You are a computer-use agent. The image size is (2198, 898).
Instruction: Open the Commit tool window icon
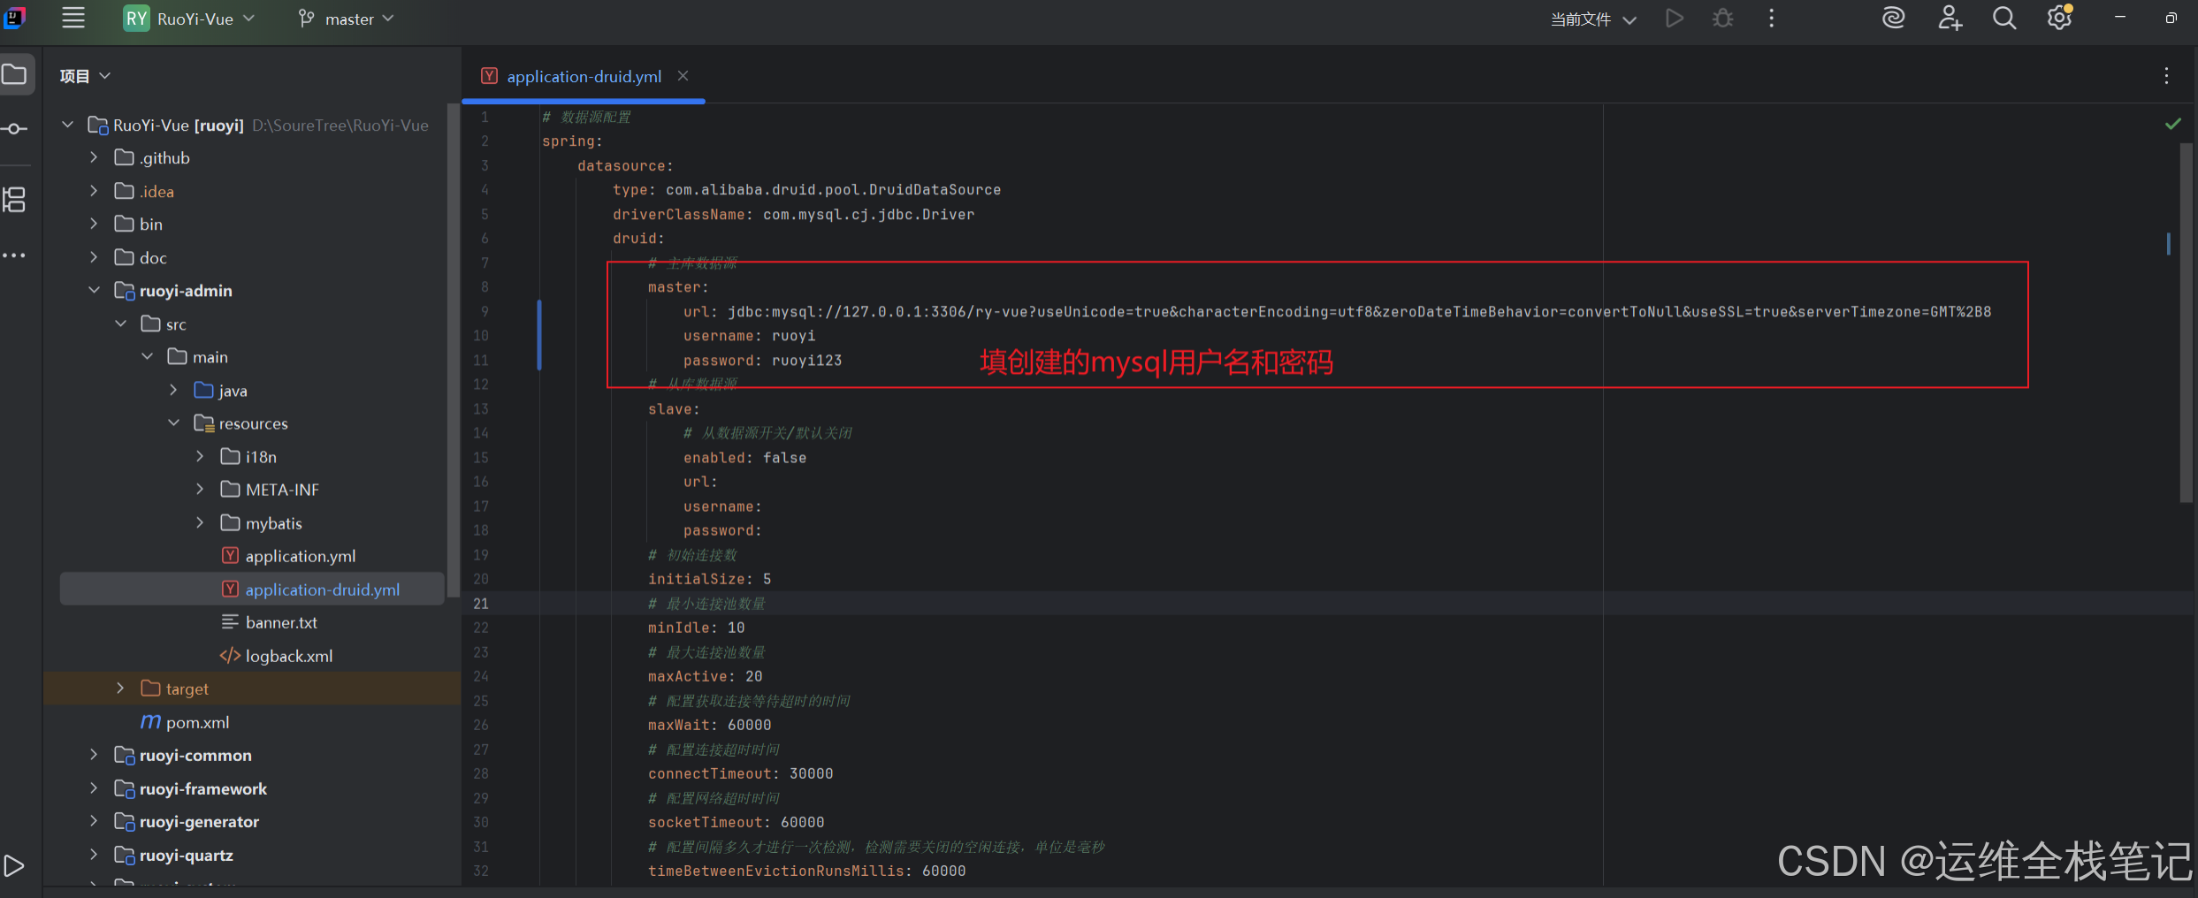coord(15,129)
